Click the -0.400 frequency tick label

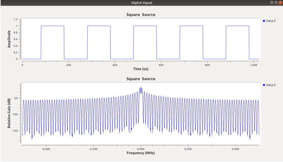[x=46, y=149]
